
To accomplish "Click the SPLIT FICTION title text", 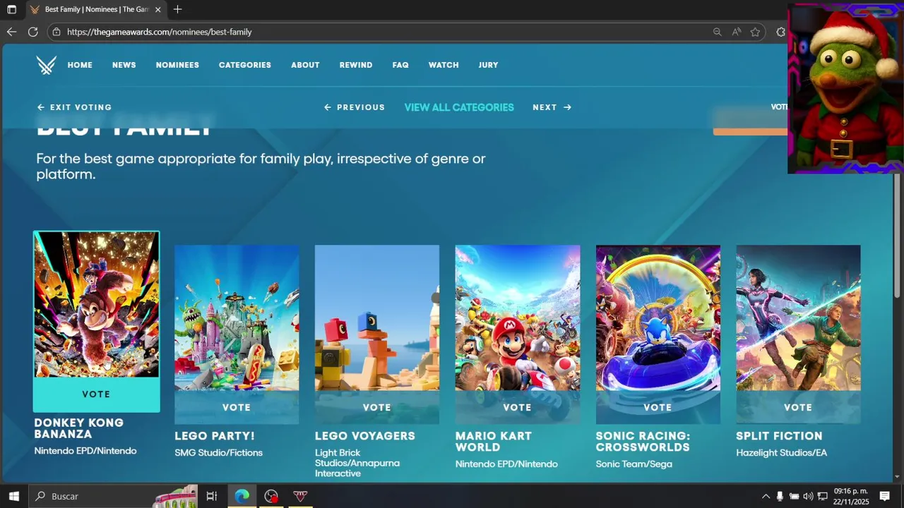I will (780, 436).
